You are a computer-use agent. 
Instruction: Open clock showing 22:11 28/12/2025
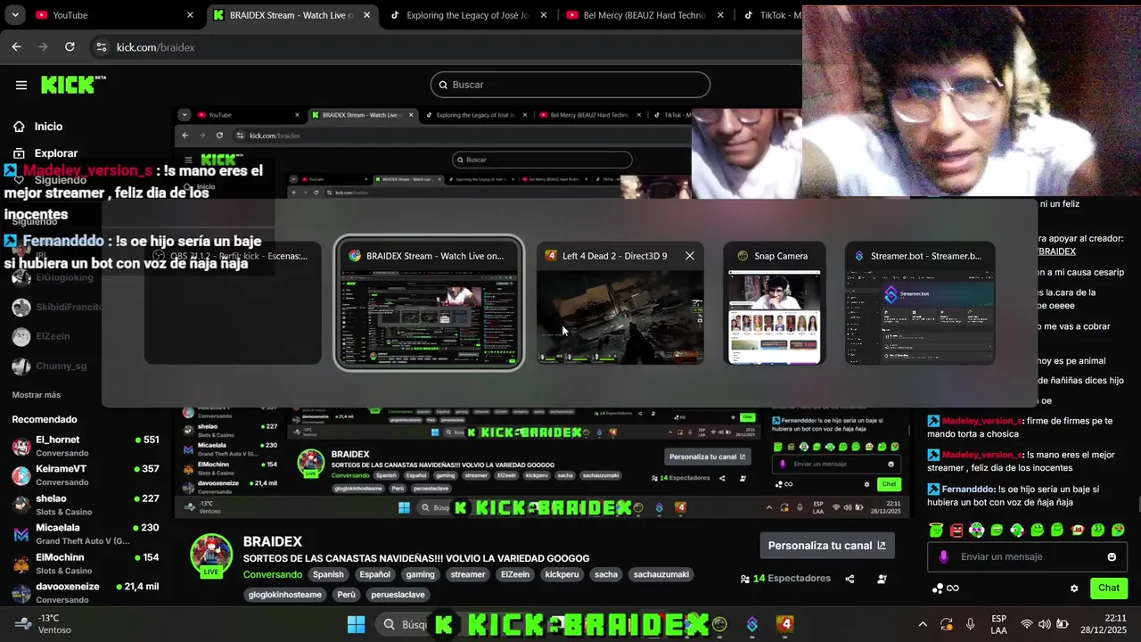(x=1102, y=624)
